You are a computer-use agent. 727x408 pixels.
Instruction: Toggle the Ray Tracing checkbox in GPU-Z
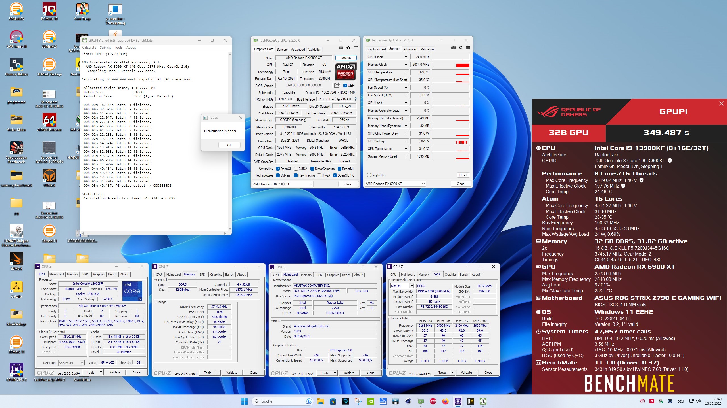296,175
